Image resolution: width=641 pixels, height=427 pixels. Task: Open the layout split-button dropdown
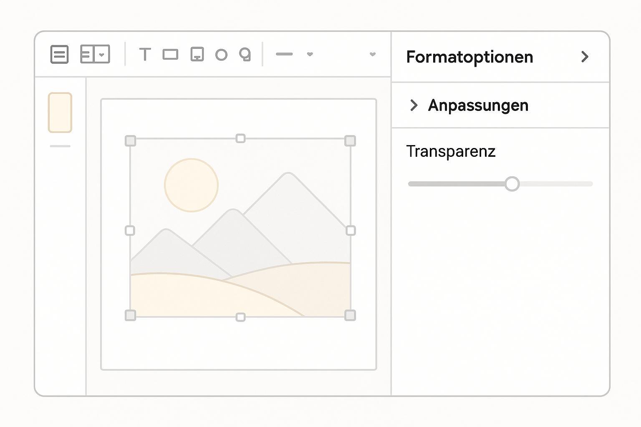click(101, 54)
